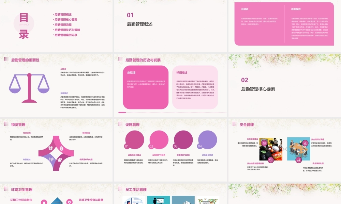This screenshot has width=341, height=204.
Task: Select the circle numbered 01 in 设施管理
Action: tap(134, 140)
